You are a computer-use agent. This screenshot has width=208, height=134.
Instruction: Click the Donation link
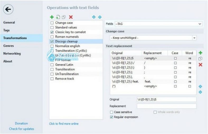(21, 123)
